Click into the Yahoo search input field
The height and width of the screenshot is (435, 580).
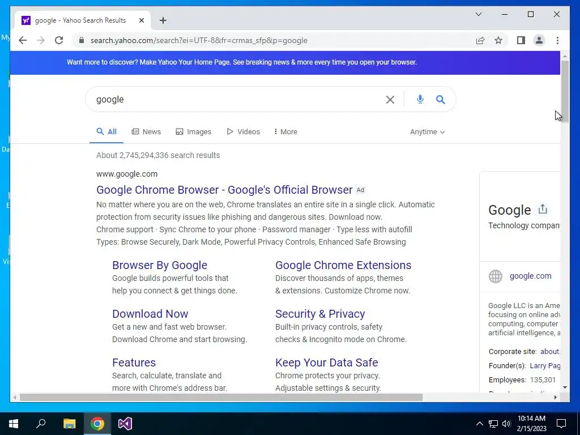[x=237, y=99]
